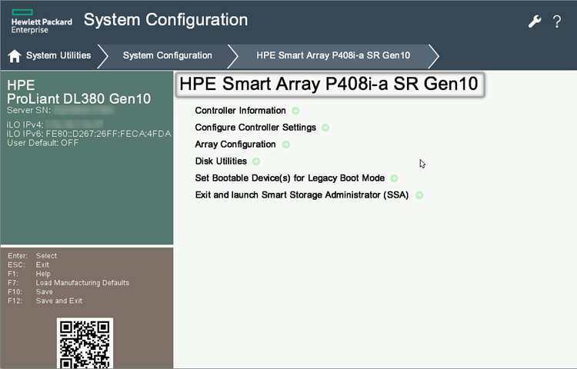Image resolution: width=577 pixels, height=369 pixels.
Task: Click green arrow beside Controller Information
Action: click(x=295, y=111)
